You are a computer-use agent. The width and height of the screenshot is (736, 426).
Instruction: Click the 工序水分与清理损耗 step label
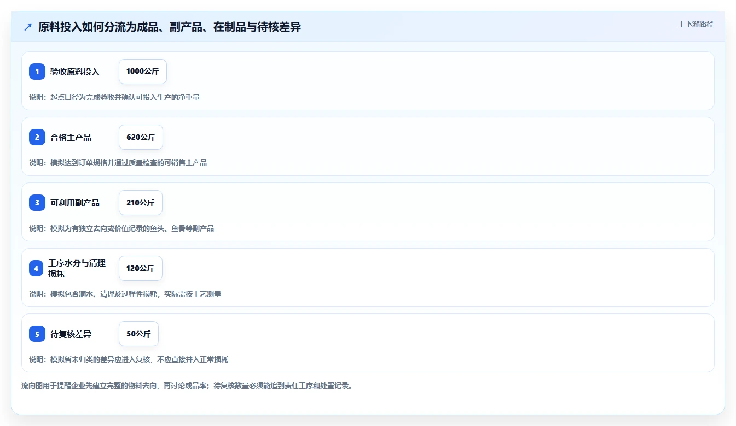pos(77,268)
